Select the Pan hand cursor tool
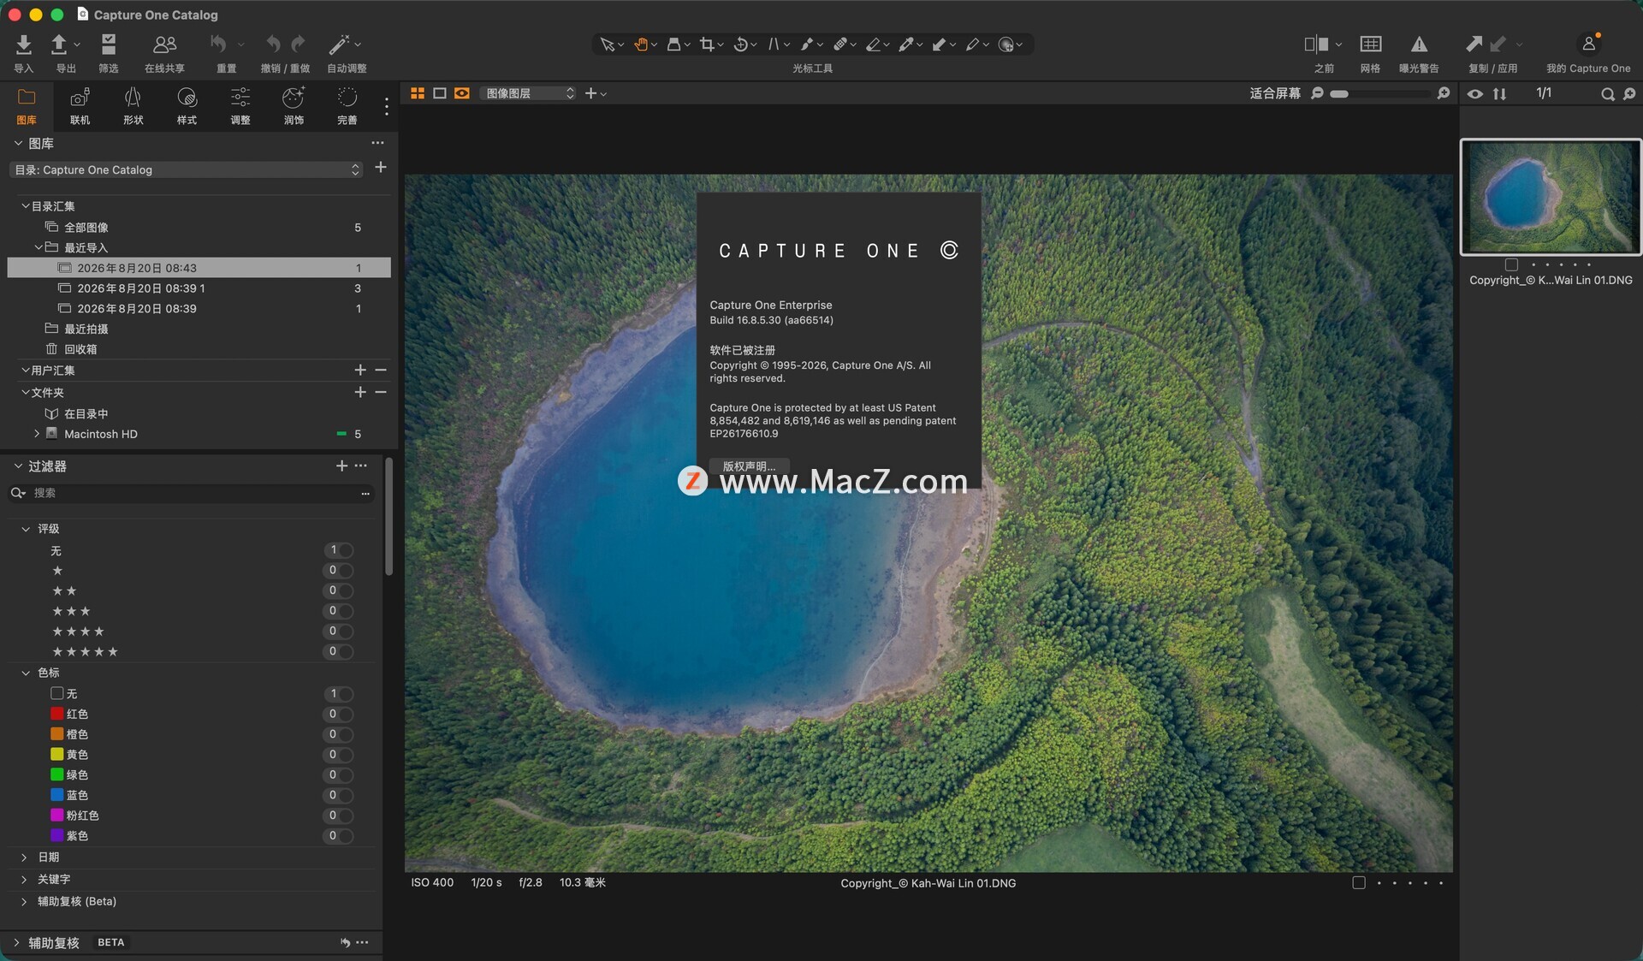 (x=641, y=44)
